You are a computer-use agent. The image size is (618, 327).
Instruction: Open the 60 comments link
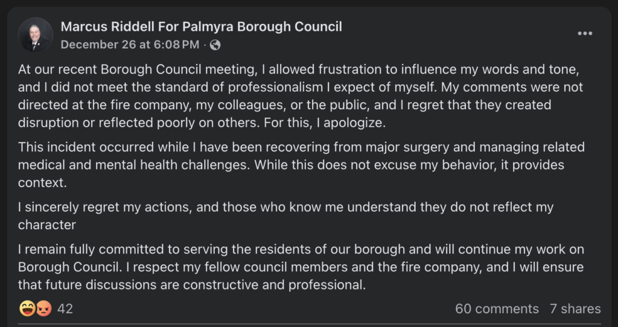click(497, 309)
